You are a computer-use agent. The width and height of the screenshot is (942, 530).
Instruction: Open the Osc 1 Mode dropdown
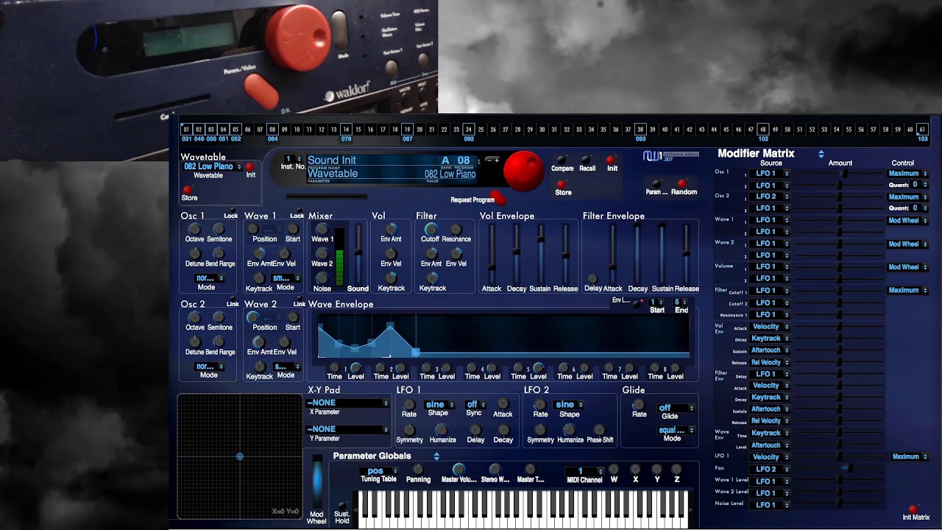[210, 278]
